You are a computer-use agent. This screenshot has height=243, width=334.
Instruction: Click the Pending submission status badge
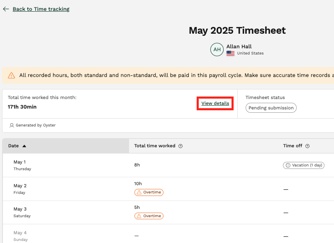click(271, 108)
